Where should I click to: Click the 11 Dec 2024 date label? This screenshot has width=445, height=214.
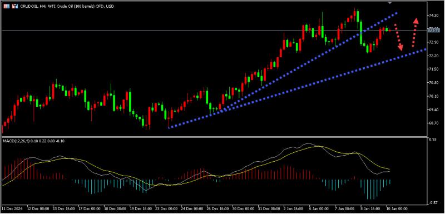coord(12,208)
